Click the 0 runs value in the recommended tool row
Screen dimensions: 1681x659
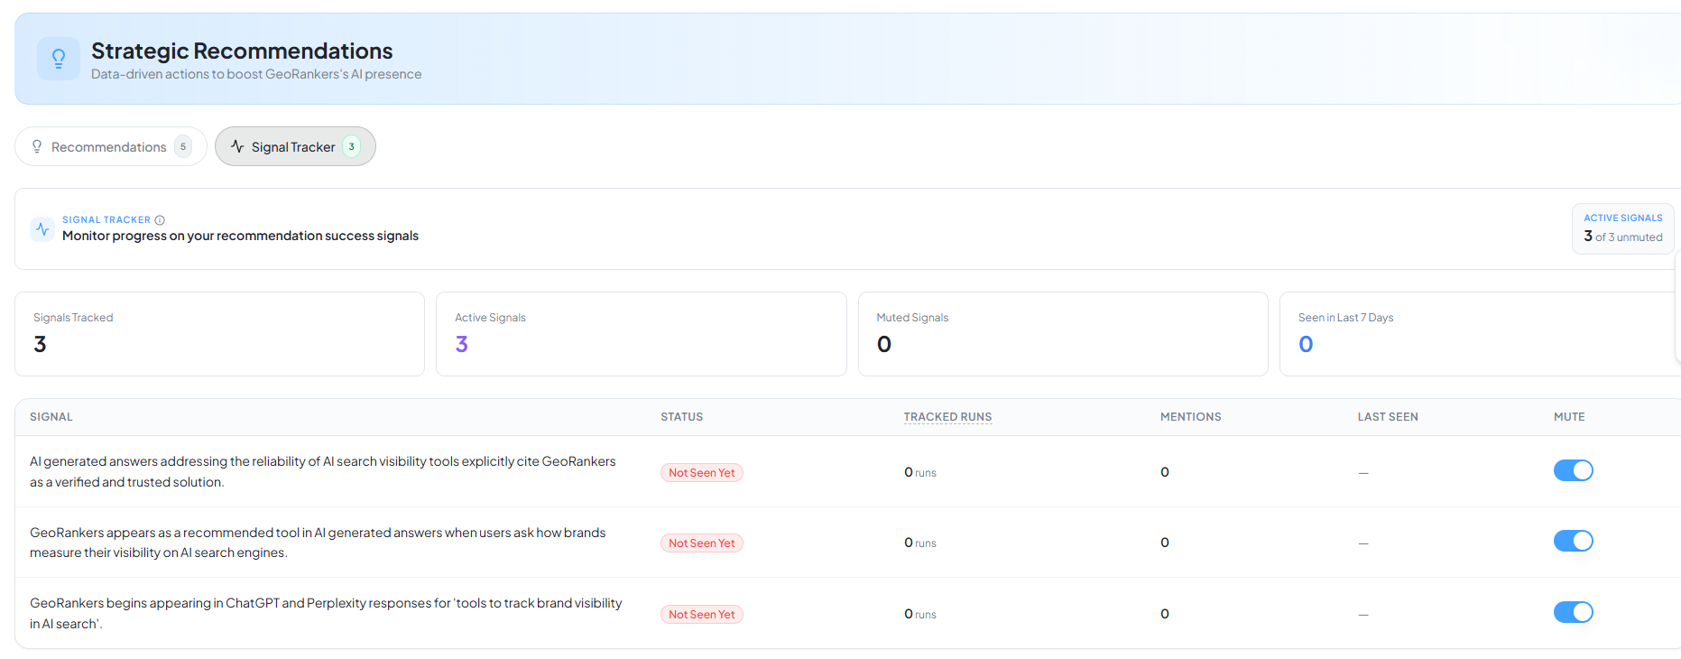point(920,543)
